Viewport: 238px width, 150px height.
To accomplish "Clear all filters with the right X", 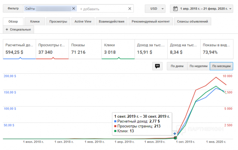I will pyautogui.click(x=130, y=8).
